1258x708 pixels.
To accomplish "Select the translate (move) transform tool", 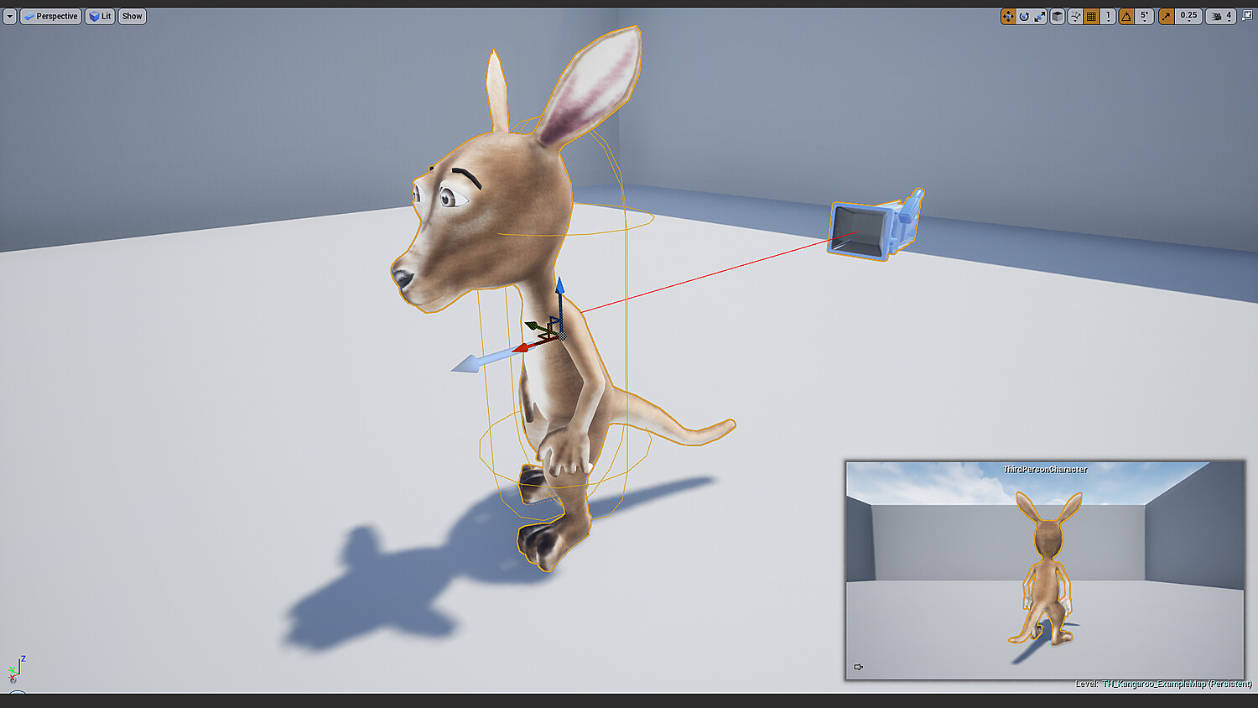I will pyautogui.click(x=1008, y=16).
